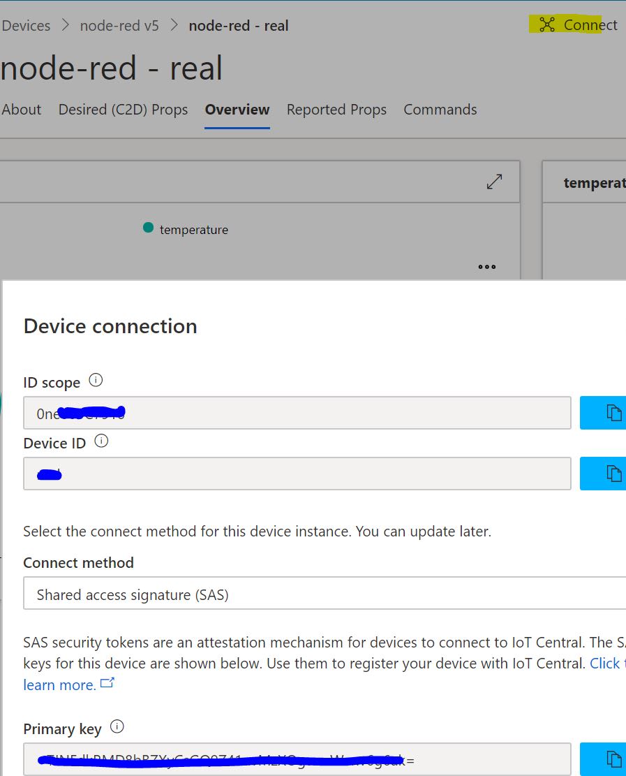Image resolution: width=626 pixels, height=776 pixels.
Task: Show info tooltip for Device ID
Action: (x=101, y=441)
